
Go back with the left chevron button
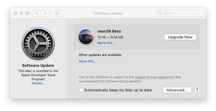tap(37, 13)
